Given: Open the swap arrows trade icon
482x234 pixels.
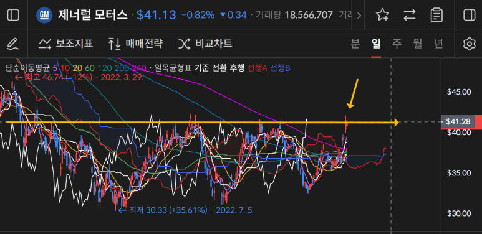Looking at the screenshot, I should pyautogui.click(x=409, y=15).
